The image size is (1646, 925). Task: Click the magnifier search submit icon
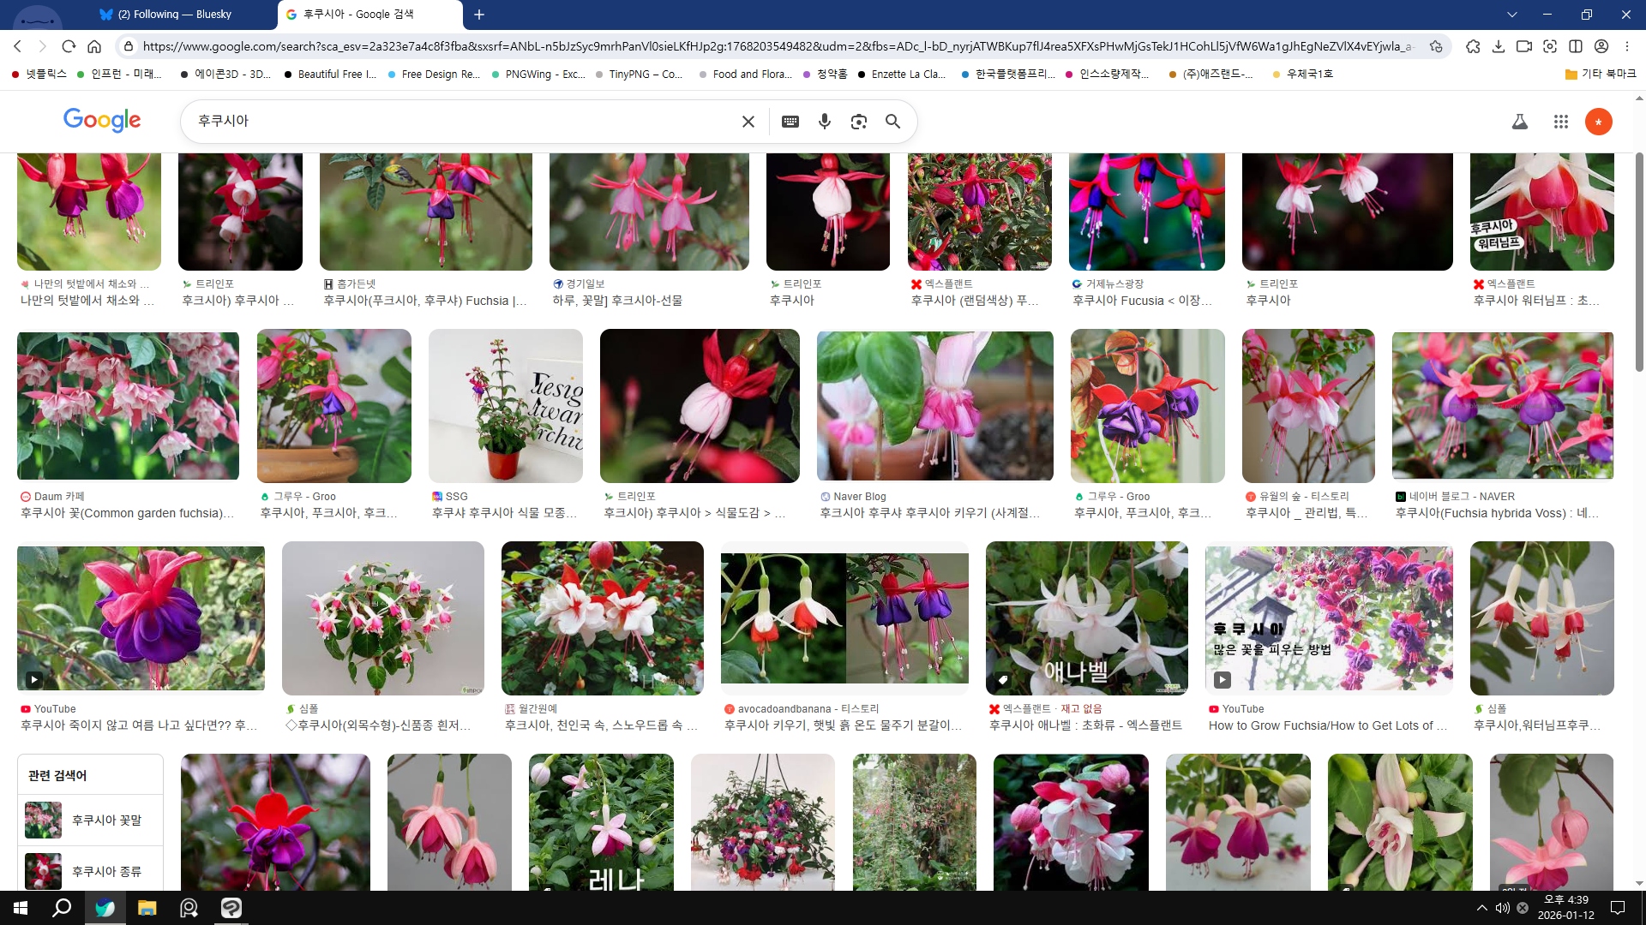click(892, 122)
